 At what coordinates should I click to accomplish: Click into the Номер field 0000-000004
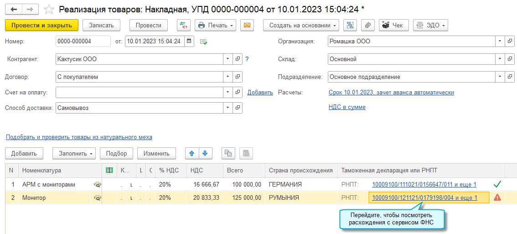[83, 41]
